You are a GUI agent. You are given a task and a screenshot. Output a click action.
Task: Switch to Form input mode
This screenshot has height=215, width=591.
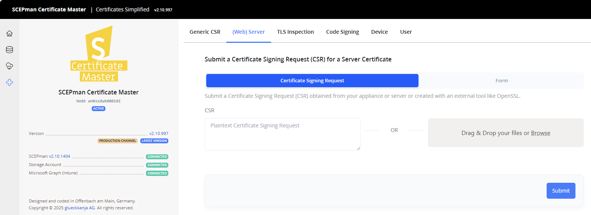(x=502, y=81)
